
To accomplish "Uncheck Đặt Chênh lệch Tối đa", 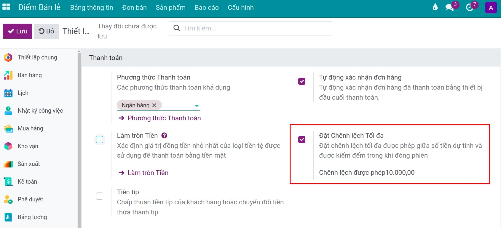I will tap(302, 140).
